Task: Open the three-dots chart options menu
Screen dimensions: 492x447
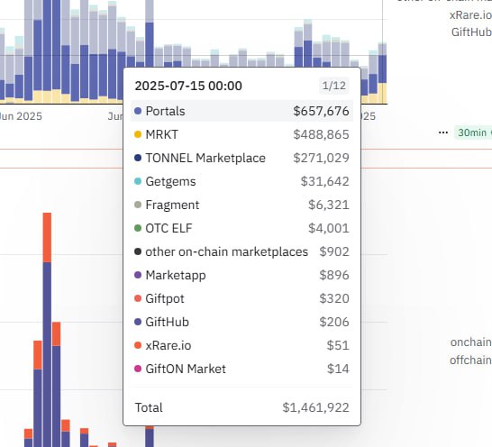Action: (x=443, y=132)
